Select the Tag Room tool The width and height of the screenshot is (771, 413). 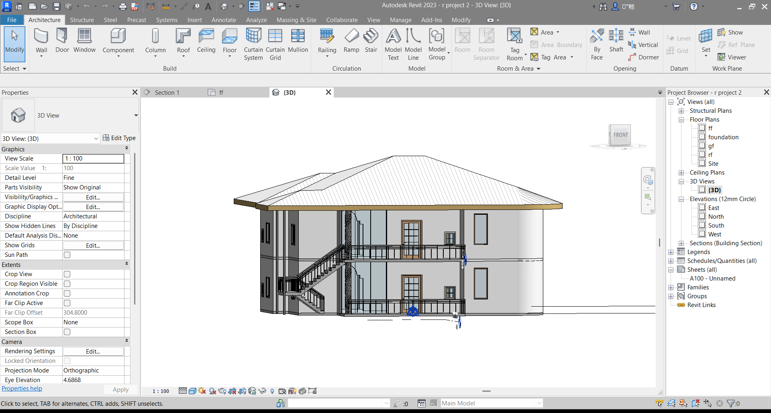pos(515,45)
